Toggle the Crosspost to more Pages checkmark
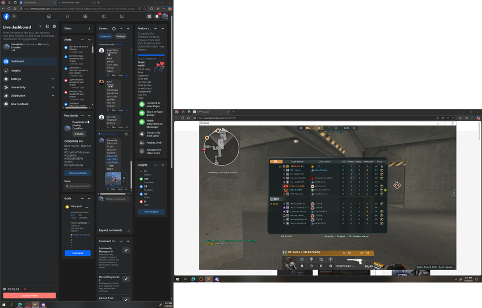482x308 pixels. point(142,104)
